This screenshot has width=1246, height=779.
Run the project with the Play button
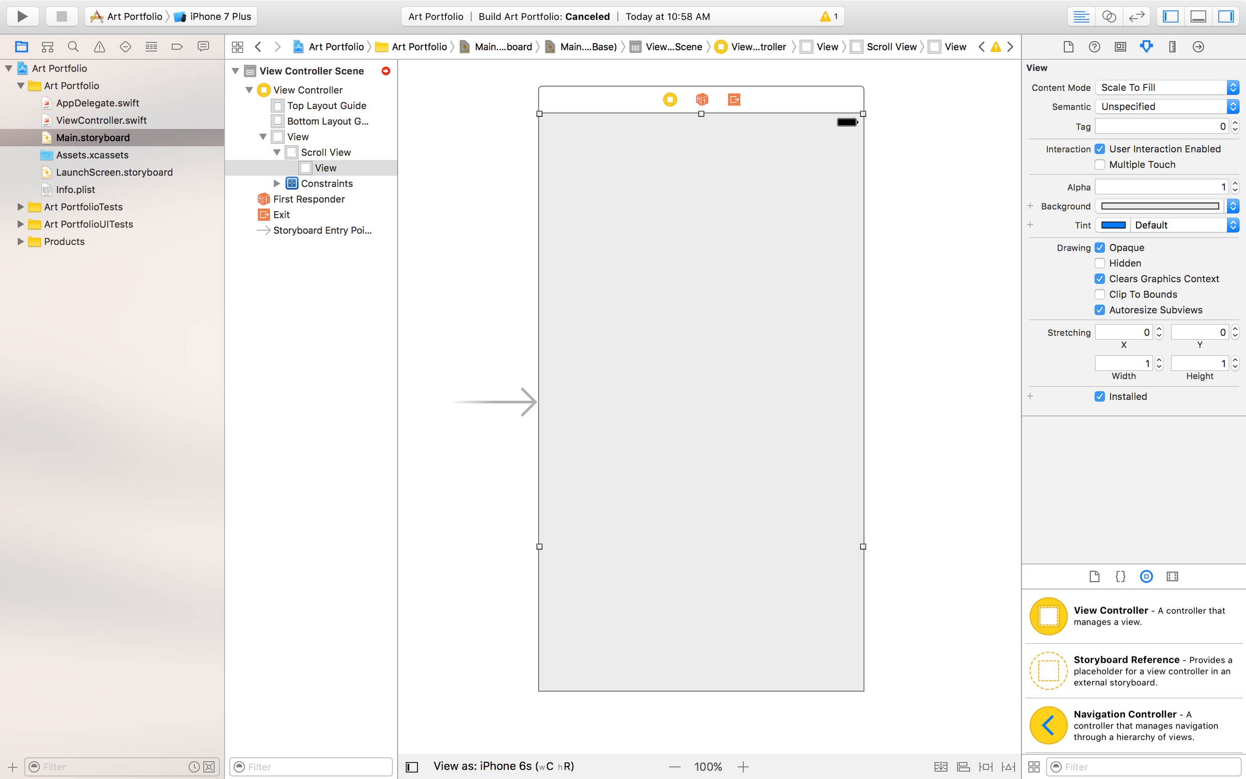click(x=22, y=16)
